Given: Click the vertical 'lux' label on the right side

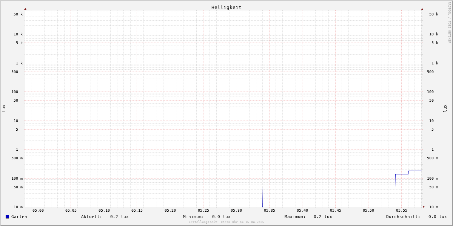Looking at the screenshot, I should (x=445, y=108).
